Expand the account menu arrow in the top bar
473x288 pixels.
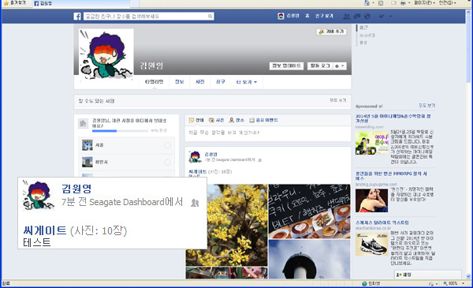point(391,17)
